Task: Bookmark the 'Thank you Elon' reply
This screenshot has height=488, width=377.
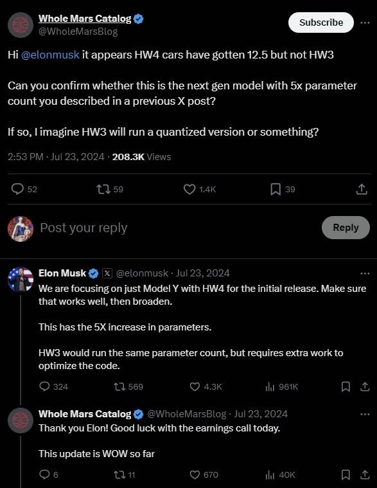Action: (x=346, y=475)
